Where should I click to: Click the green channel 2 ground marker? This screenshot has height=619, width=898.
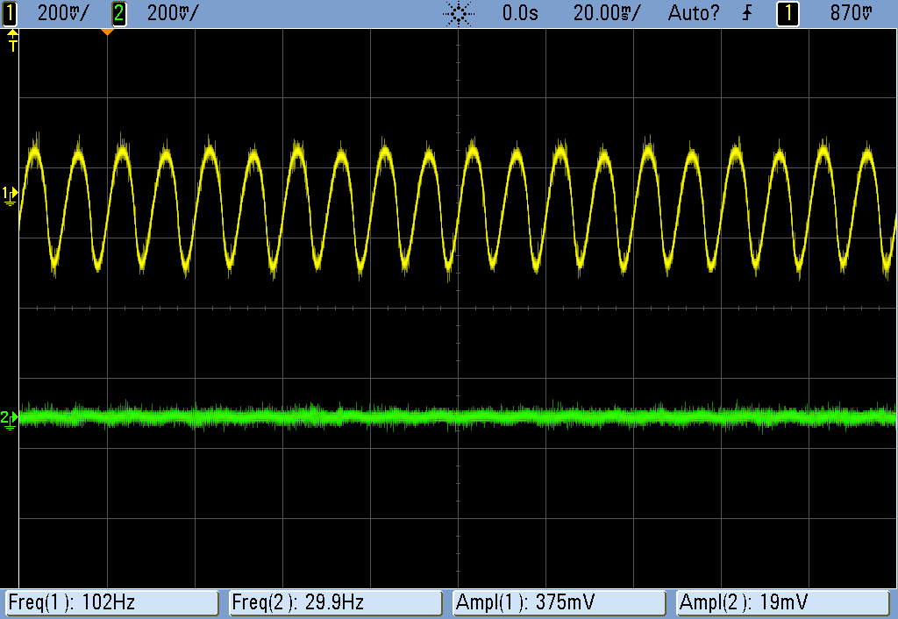click(10, 419)
